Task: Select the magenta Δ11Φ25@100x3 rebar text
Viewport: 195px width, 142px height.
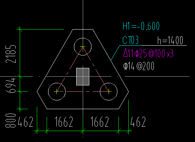Action: coord(148,53)
